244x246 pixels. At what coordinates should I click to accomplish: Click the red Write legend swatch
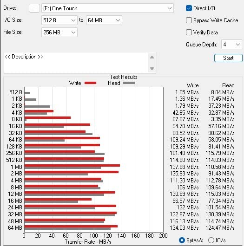tap(90, 83)
